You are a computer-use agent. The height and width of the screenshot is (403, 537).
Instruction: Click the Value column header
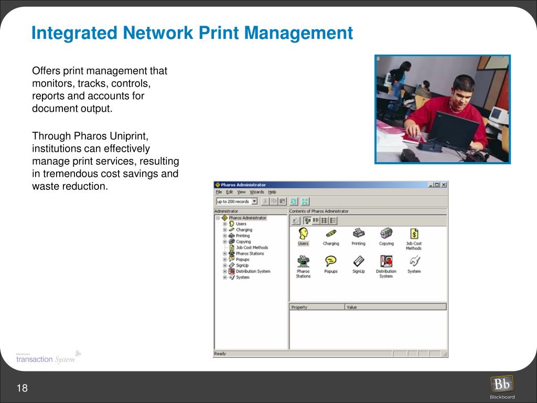396,307
